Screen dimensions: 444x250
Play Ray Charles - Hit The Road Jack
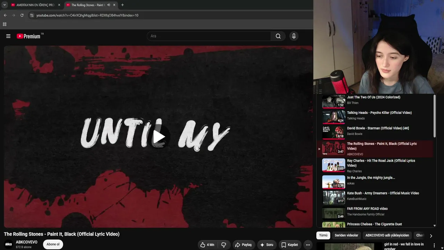(x=375, y=166)
